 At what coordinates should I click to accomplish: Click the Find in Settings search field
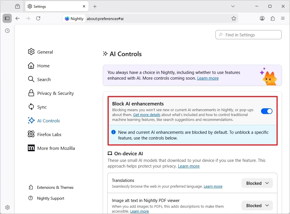point(248,35)
